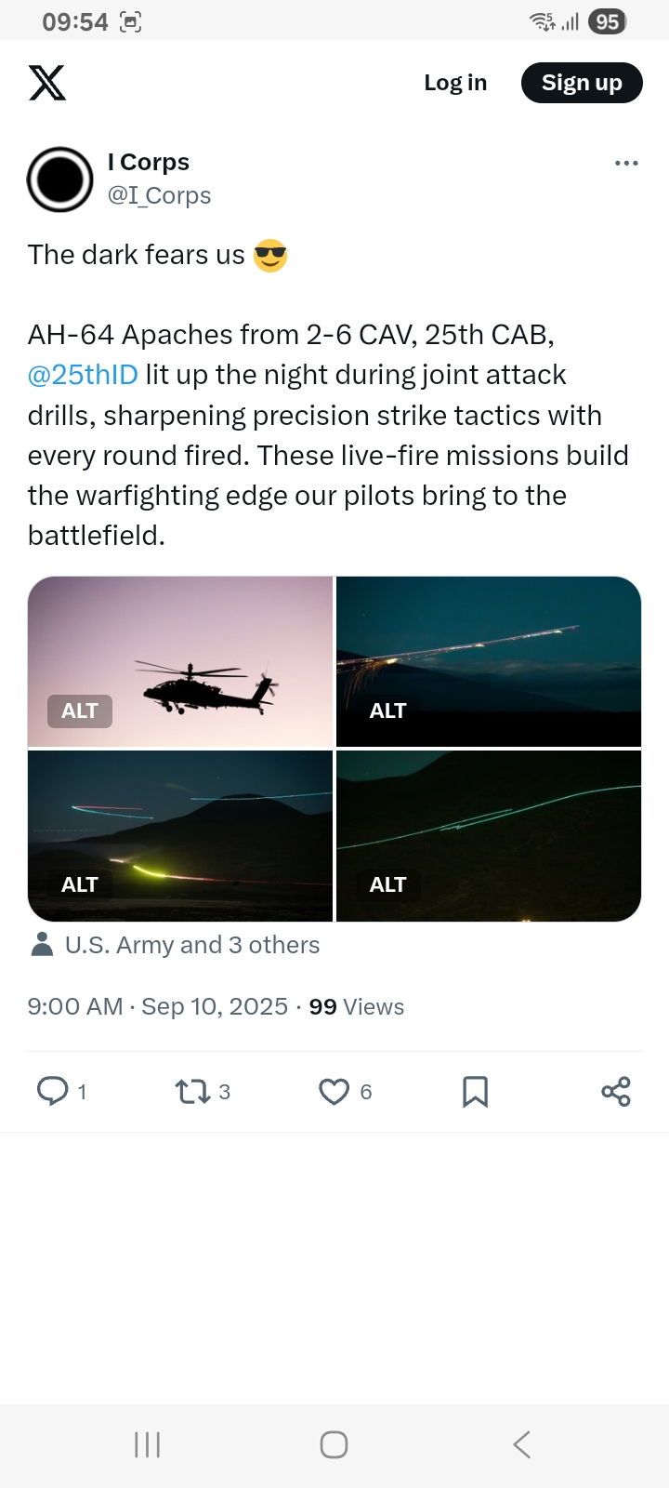Tap the Log in button
Screen dimensions: 669x1488
pyautogui.click(x=455, y=83)
